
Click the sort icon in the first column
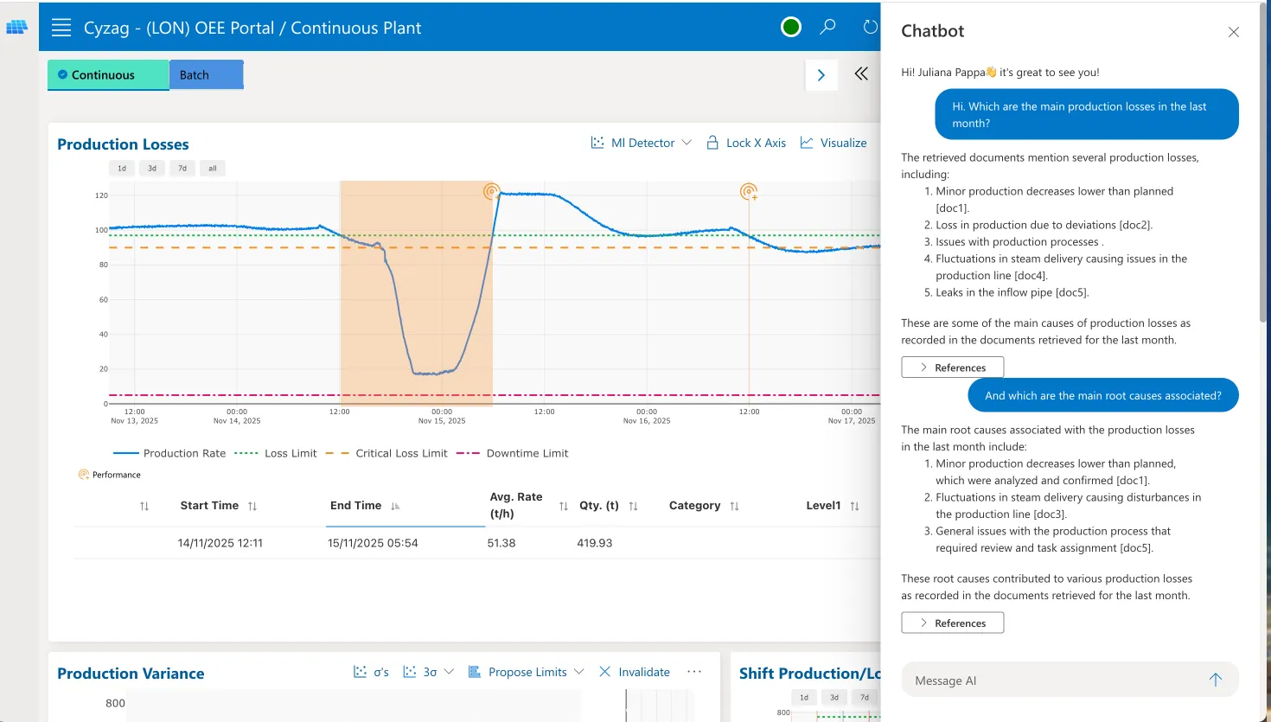tap(144, 507)
